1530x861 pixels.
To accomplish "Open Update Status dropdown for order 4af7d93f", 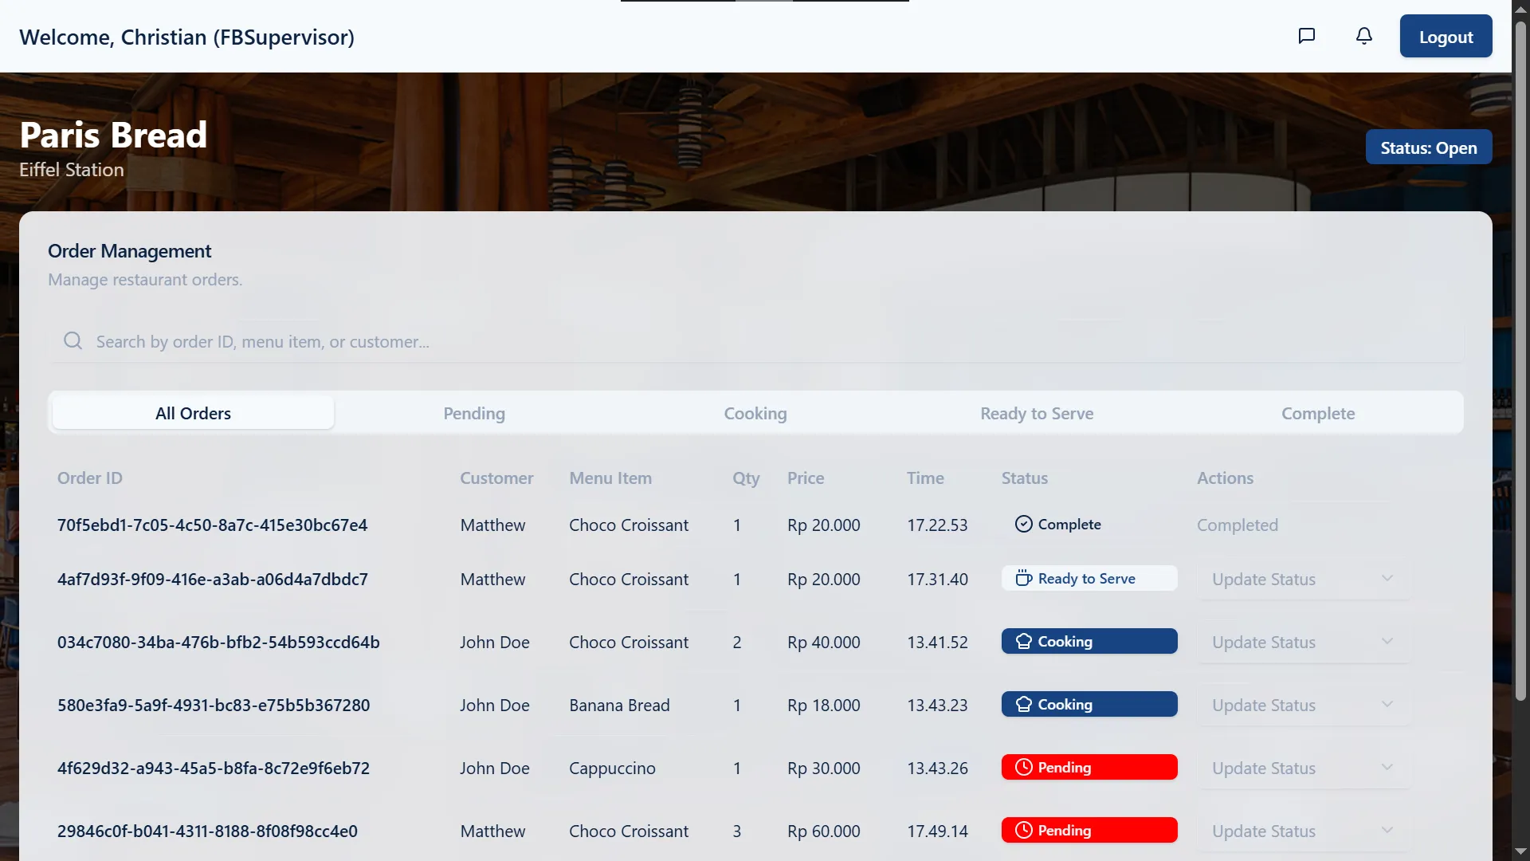I will pyautogui.click(x=1303, y=580).
